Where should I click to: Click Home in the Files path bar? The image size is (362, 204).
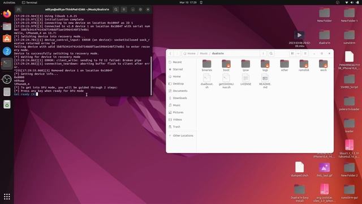(x=189, y=53)
